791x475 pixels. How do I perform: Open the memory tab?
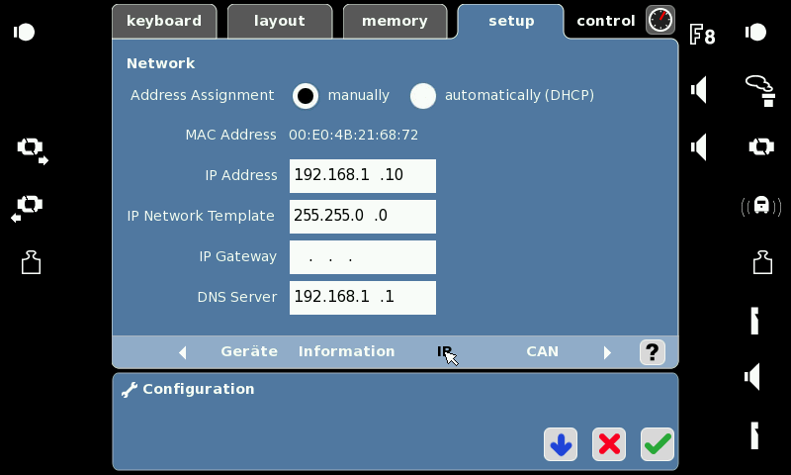[395, 21]
